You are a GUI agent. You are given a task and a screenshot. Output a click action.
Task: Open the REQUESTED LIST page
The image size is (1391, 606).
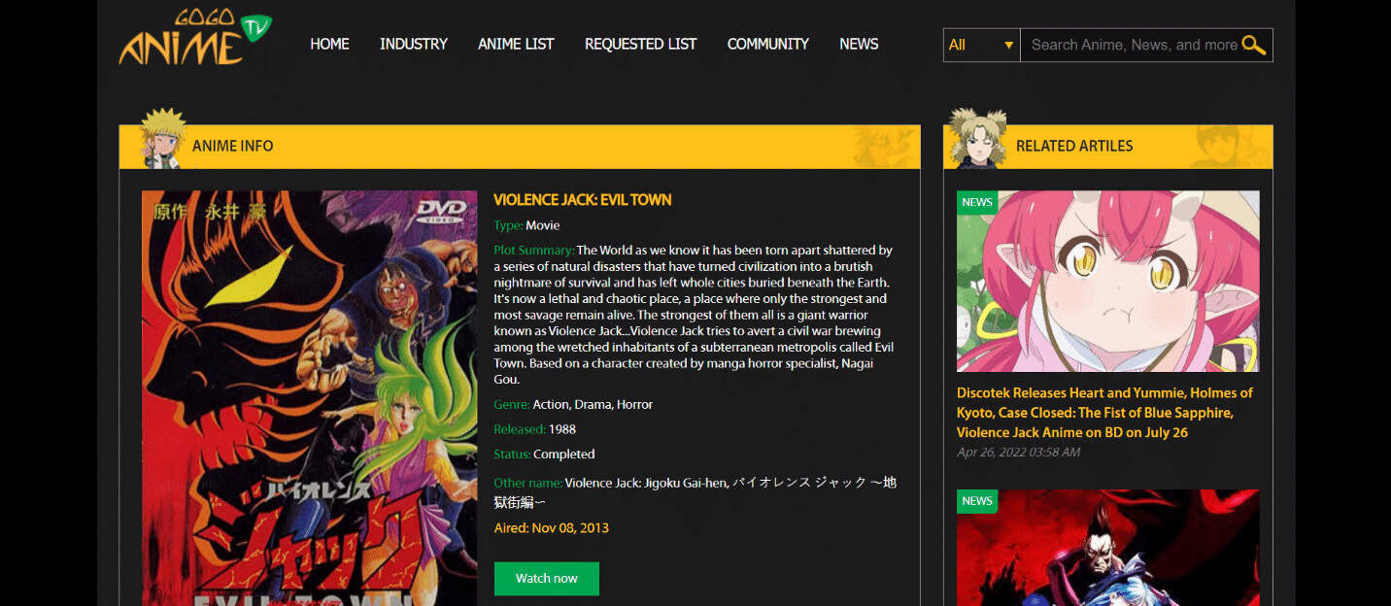[x=640, y=44]
